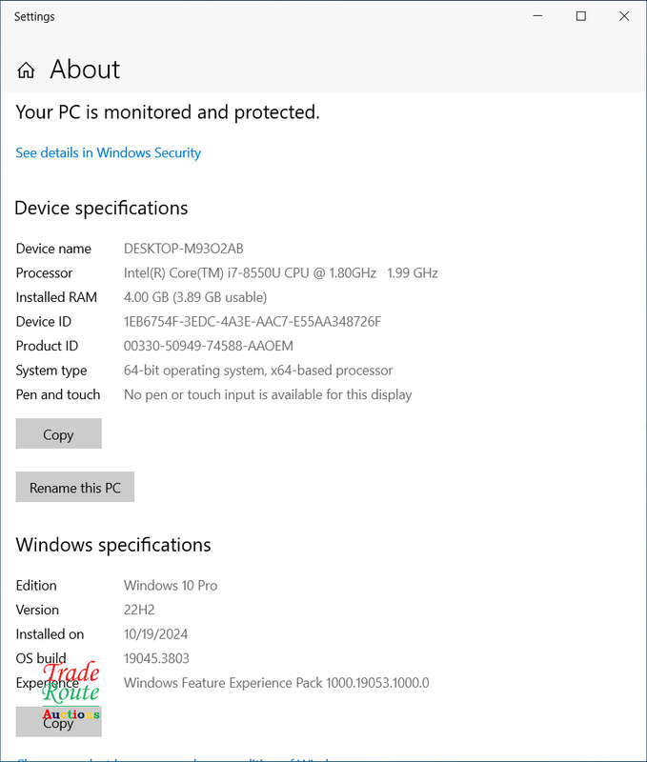Image resolution: width=647 pixels, height=762 pixels.
Task: Click the System type label
Action: coord(51,371)
